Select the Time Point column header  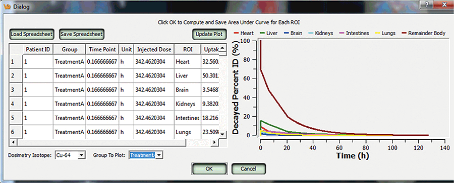click(x=102, y=49)
